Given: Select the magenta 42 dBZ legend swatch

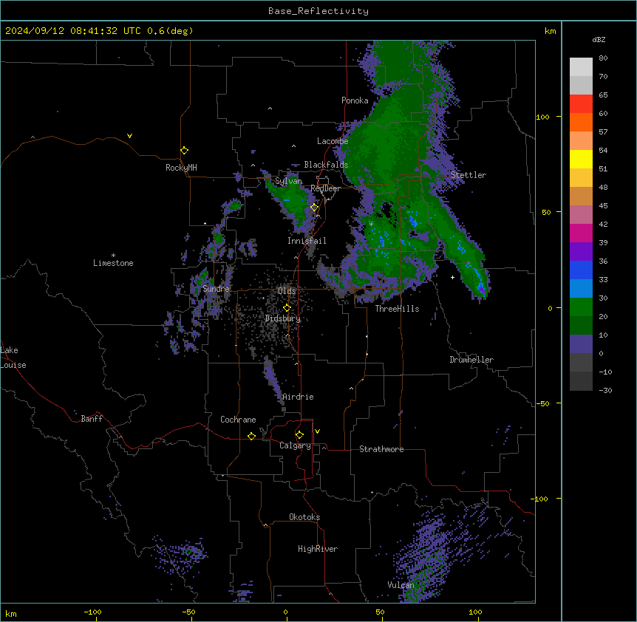Looking at the screenshot, I should [x=581, y=233].
